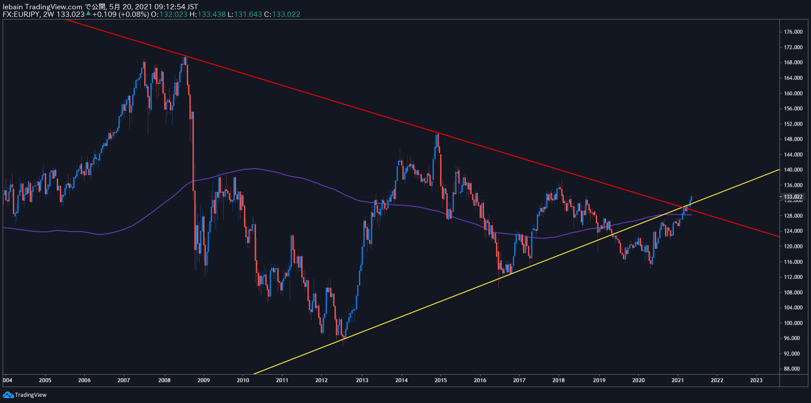Viewport: 811px width, 403px height.
Task: Click the 2012 year label on time axis
Action: point(322,380)
